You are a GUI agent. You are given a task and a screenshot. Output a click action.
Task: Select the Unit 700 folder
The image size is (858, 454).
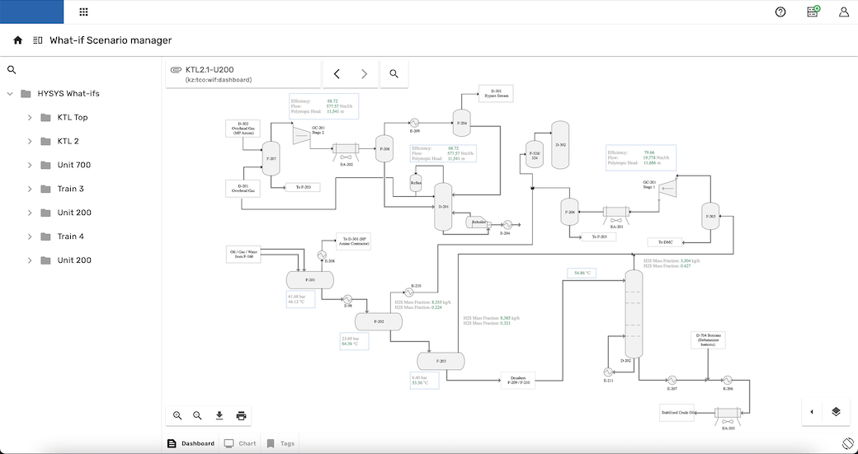coord(73,166)
